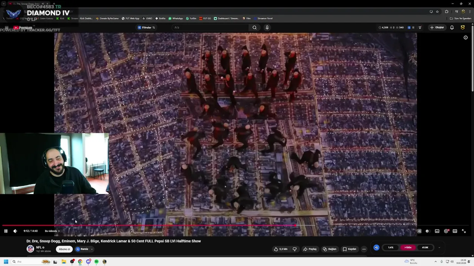
Task: Open the Filtreler dropdown
Action: [146, 27]
